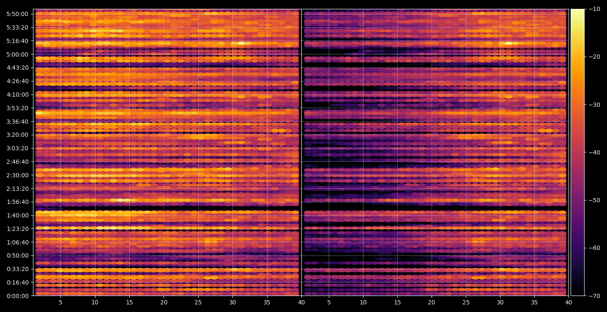
Task: Click the 0:33:20 time label
Action: [17, 269]
